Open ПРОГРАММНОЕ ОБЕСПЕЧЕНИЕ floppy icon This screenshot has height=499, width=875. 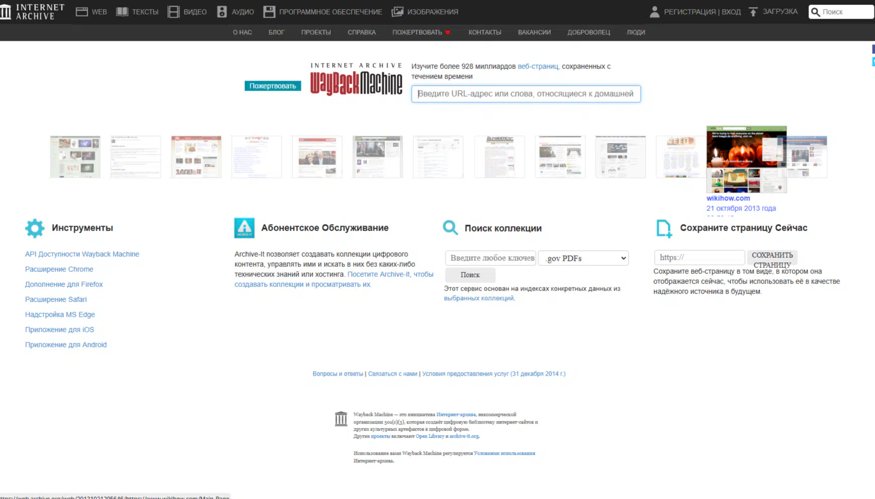269,12
